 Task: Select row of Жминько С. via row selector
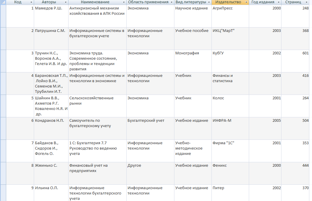(3, 174)
